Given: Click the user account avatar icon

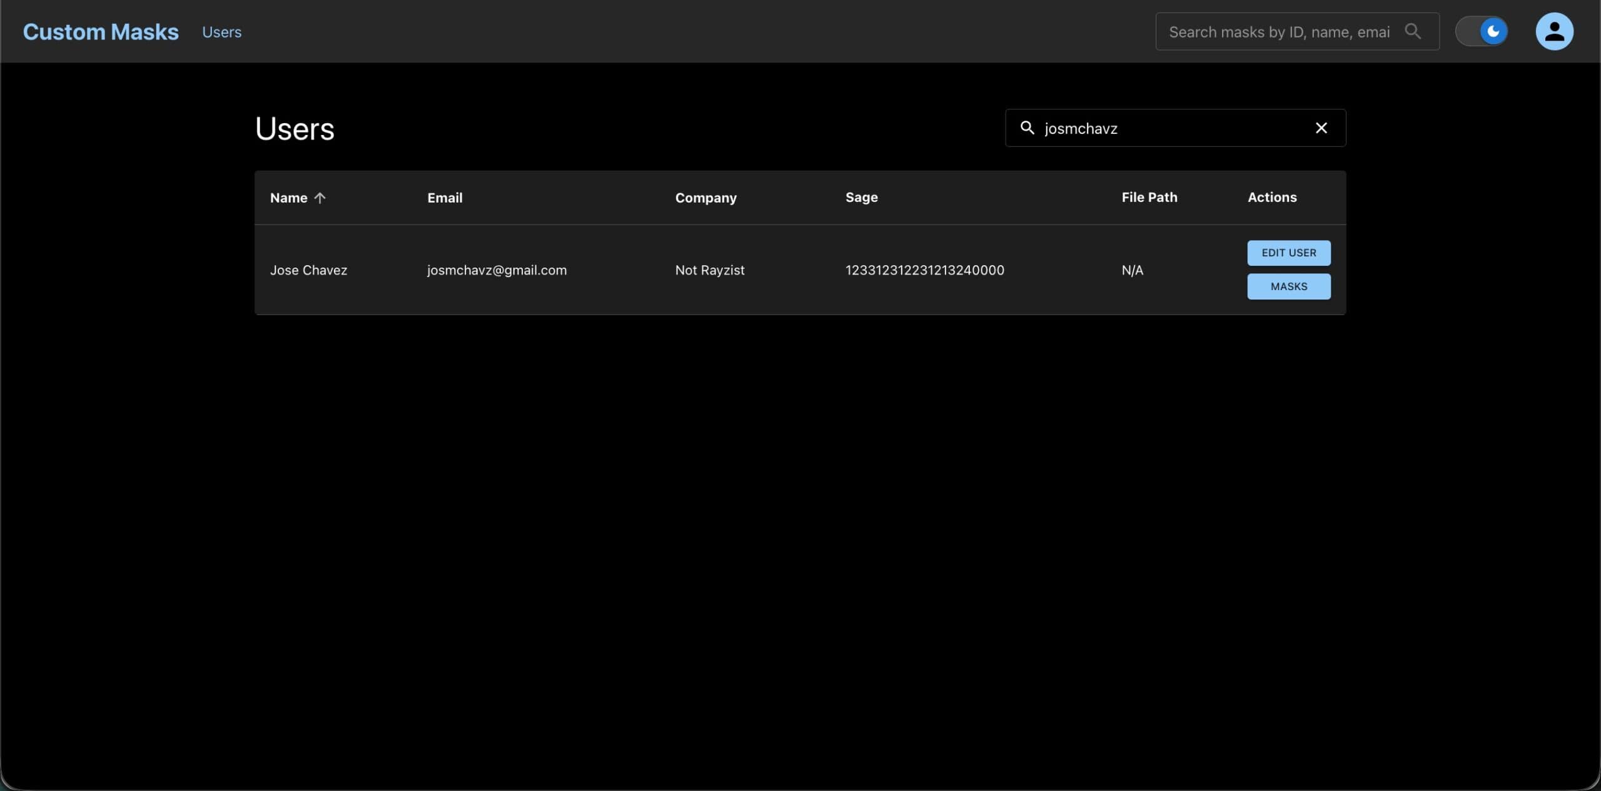Looking at the screenshot, I should click(x=1554, y=31).
